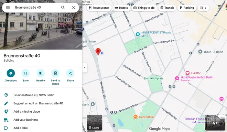The image size is (227, 132).
Task: Click the search magnifier icon
Action: click(x=63, y=8)
